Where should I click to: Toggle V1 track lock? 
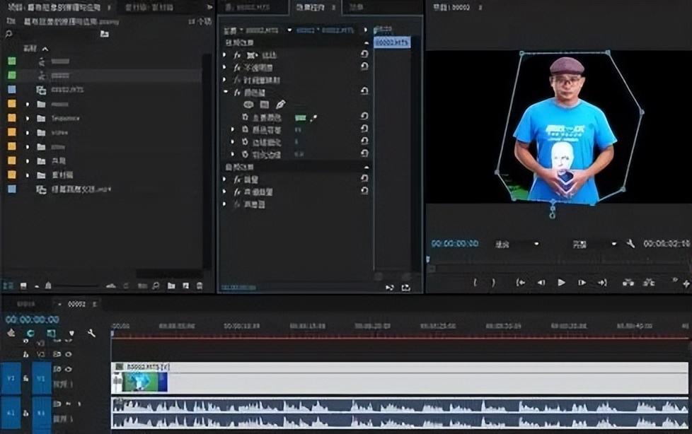pos(25,378)
